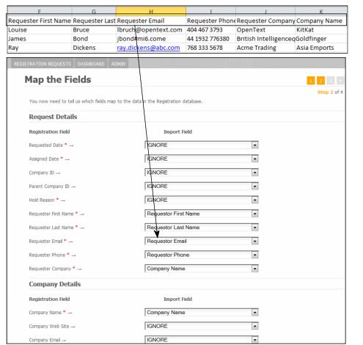Click phone cell 44 1932 776380
The height and width of the screenshot is (345, 363).
pos(210,39)
